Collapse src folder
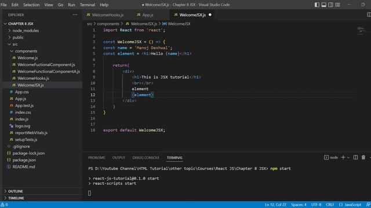Screen dimensions: 371x208 coord(15,44)
